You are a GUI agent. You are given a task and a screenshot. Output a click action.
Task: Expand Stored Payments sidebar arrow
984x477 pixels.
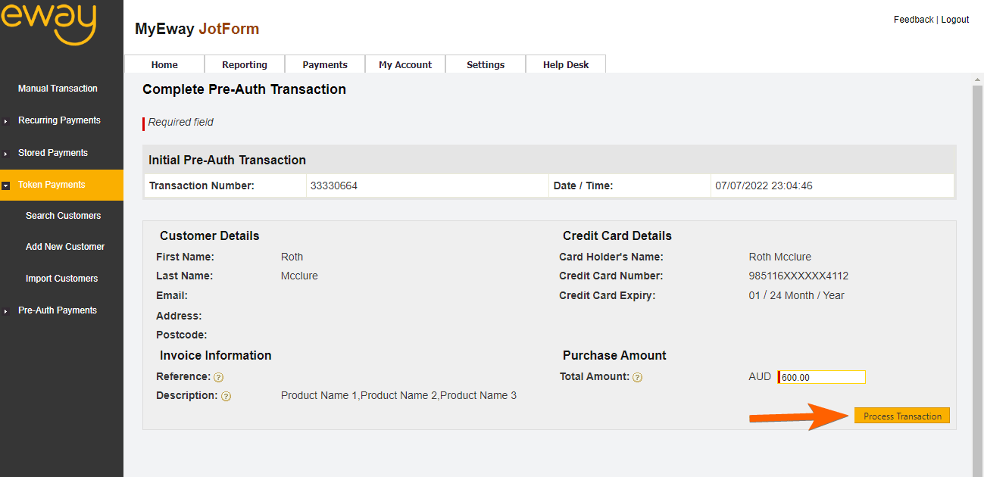[6, 154]
